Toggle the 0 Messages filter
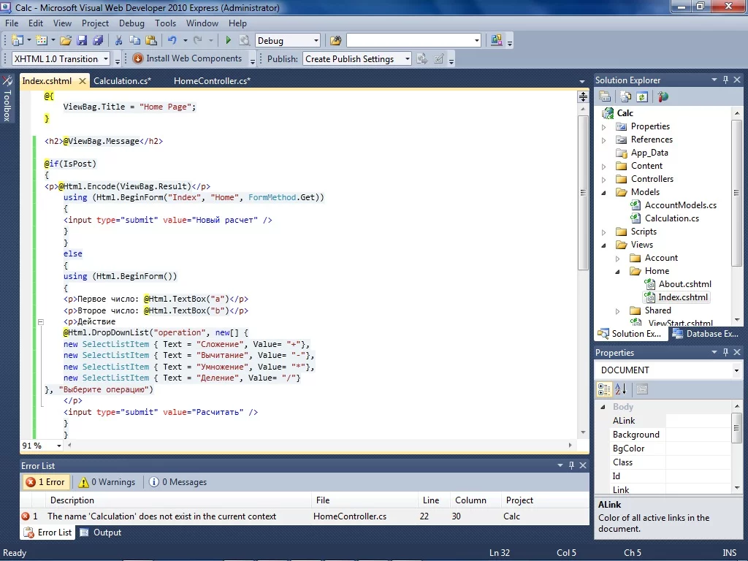Image resolution: width=748 pixels, height=561 pixels. pyautogui.click(x=178, y=482)
